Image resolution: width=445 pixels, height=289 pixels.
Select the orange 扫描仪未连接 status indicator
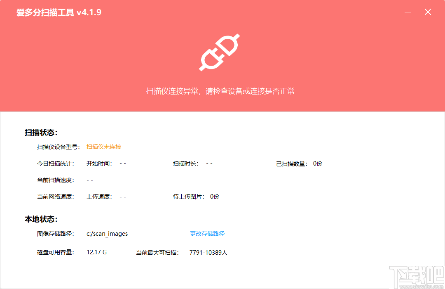pyautogui.click(x=104, y=147)
